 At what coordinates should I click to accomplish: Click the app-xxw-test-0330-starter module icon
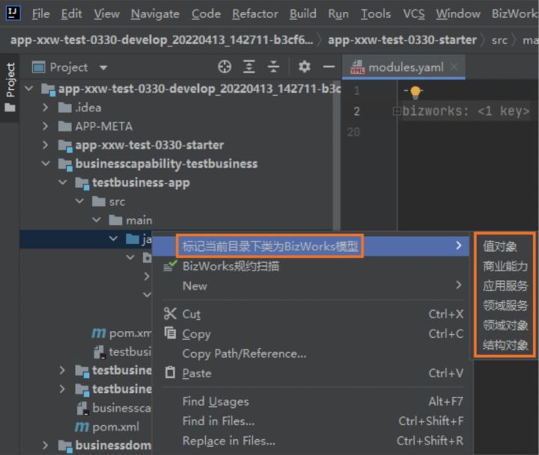pyautogui.click(x=65, y=146)
